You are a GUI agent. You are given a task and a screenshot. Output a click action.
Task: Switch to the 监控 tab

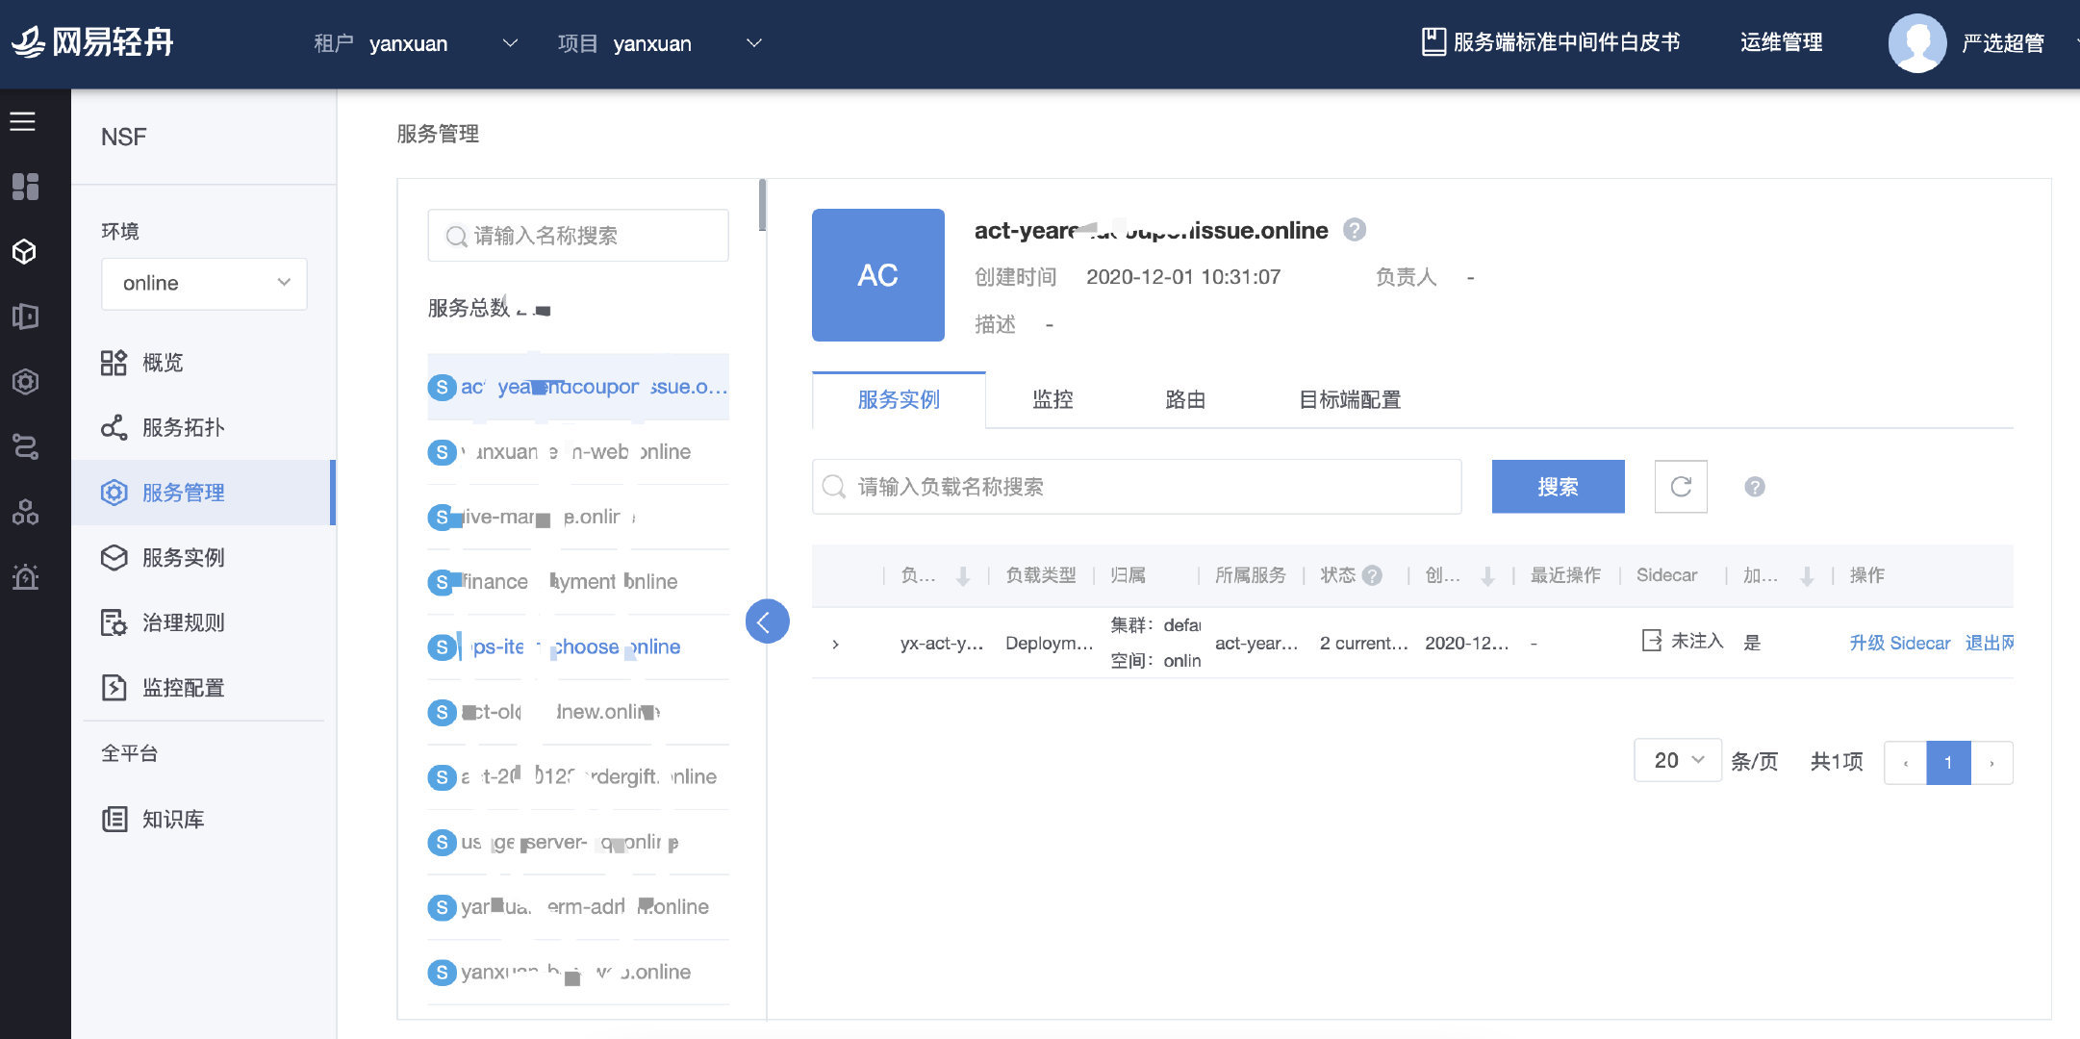coord(1052,400)
